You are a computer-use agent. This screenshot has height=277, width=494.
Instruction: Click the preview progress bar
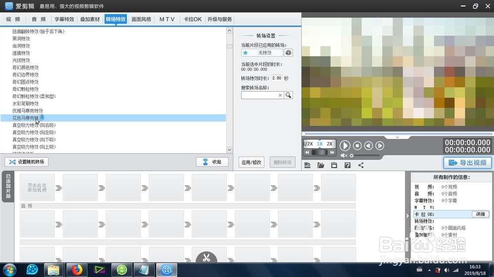pos(398,134)
